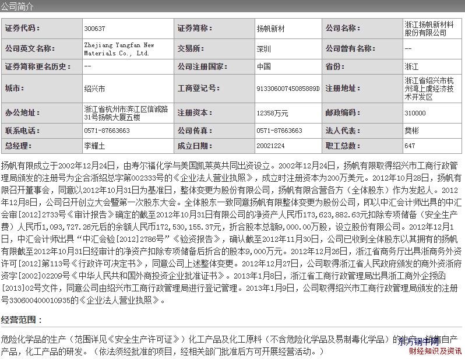
Task: Click the 法人代表 label cell
Action: point(362,131)
